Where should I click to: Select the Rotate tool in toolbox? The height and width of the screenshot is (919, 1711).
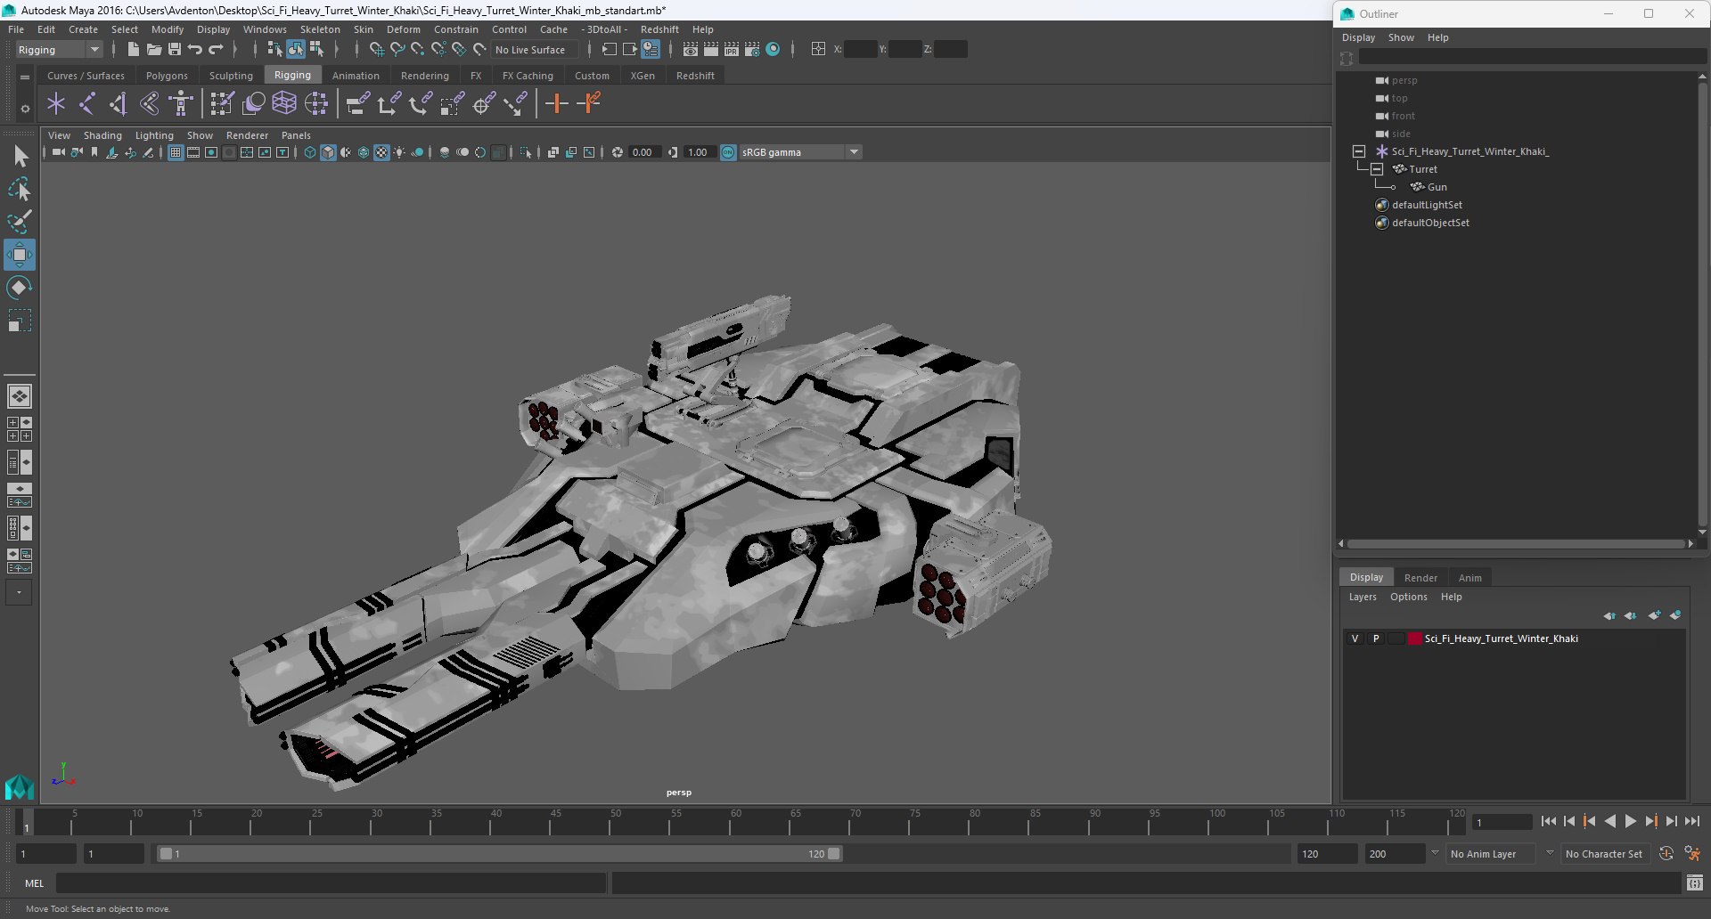pyautogui.click(x=20, y=288)
